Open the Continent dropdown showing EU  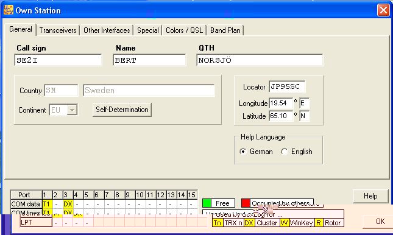coord(72,110)
